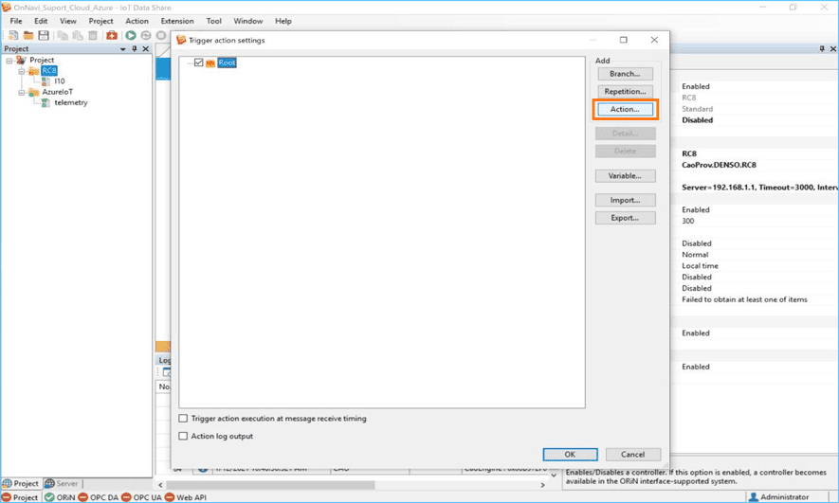Screen dimensions: 839x503
Task: Enable the Action log output checkbox
Action: click(183, 436)
